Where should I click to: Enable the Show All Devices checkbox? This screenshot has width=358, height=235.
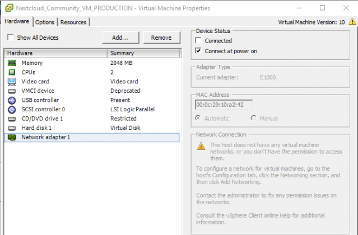(x=10, y=37)
